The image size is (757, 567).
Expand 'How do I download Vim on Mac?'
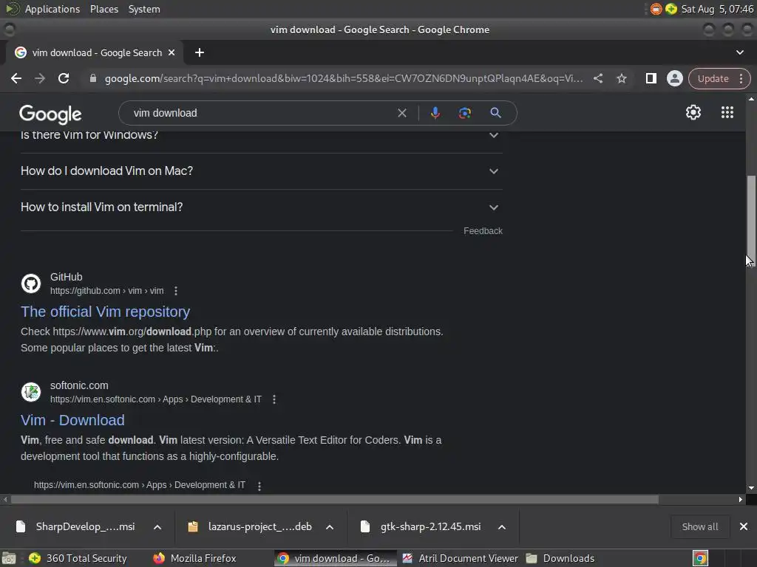261,171
